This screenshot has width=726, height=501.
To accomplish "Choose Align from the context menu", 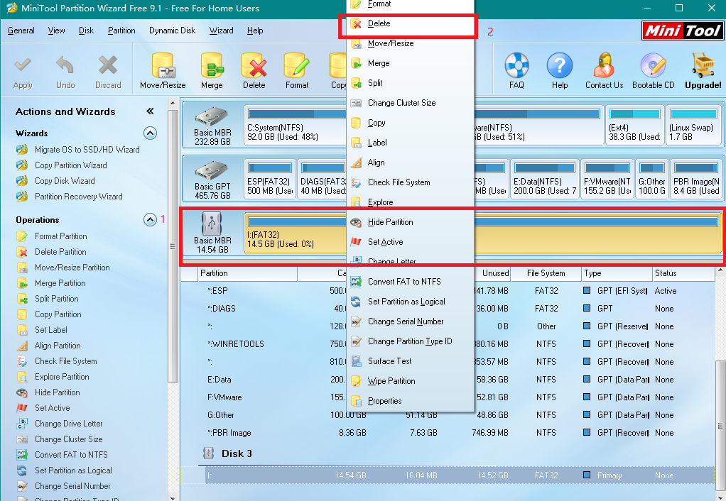I will 410,163.
